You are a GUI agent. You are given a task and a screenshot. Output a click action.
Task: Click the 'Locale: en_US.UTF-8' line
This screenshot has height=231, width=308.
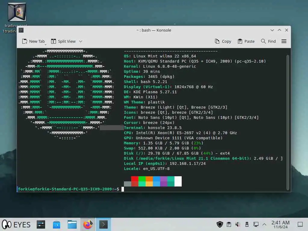(x=146, y=168)
